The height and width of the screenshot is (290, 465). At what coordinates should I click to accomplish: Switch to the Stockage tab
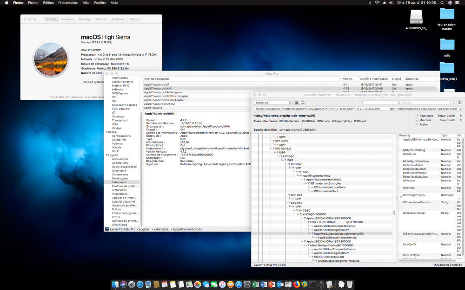point(85,19)
